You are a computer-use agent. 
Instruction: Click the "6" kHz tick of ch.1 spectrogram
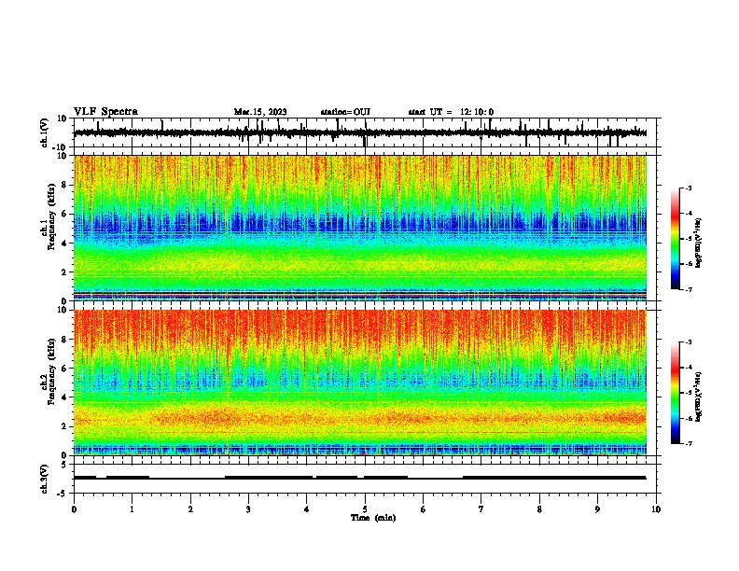[64, 214]
